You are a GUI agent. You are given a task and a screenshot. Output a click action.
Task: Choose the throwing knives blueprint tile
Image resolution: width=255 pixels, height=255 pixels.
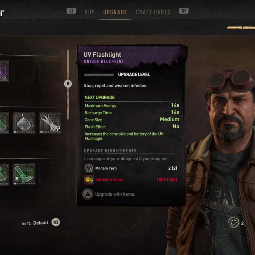(50, 123)
